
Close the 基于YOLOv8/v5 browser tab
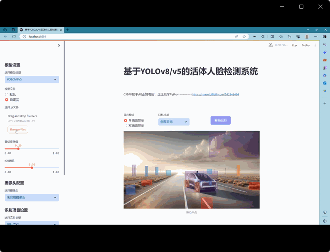coord(61,30)
